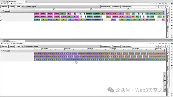The image size is (173, 97).
Task: Open the help question mark in a100-control trace
Action: tap(167, 7)
